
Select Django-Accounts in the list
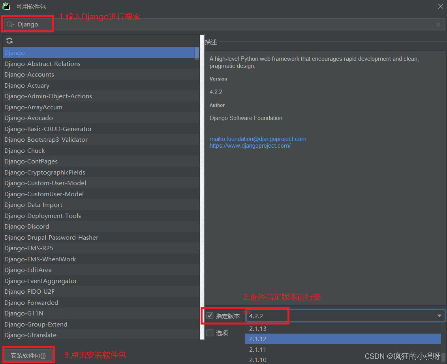[x=101, y=74]
